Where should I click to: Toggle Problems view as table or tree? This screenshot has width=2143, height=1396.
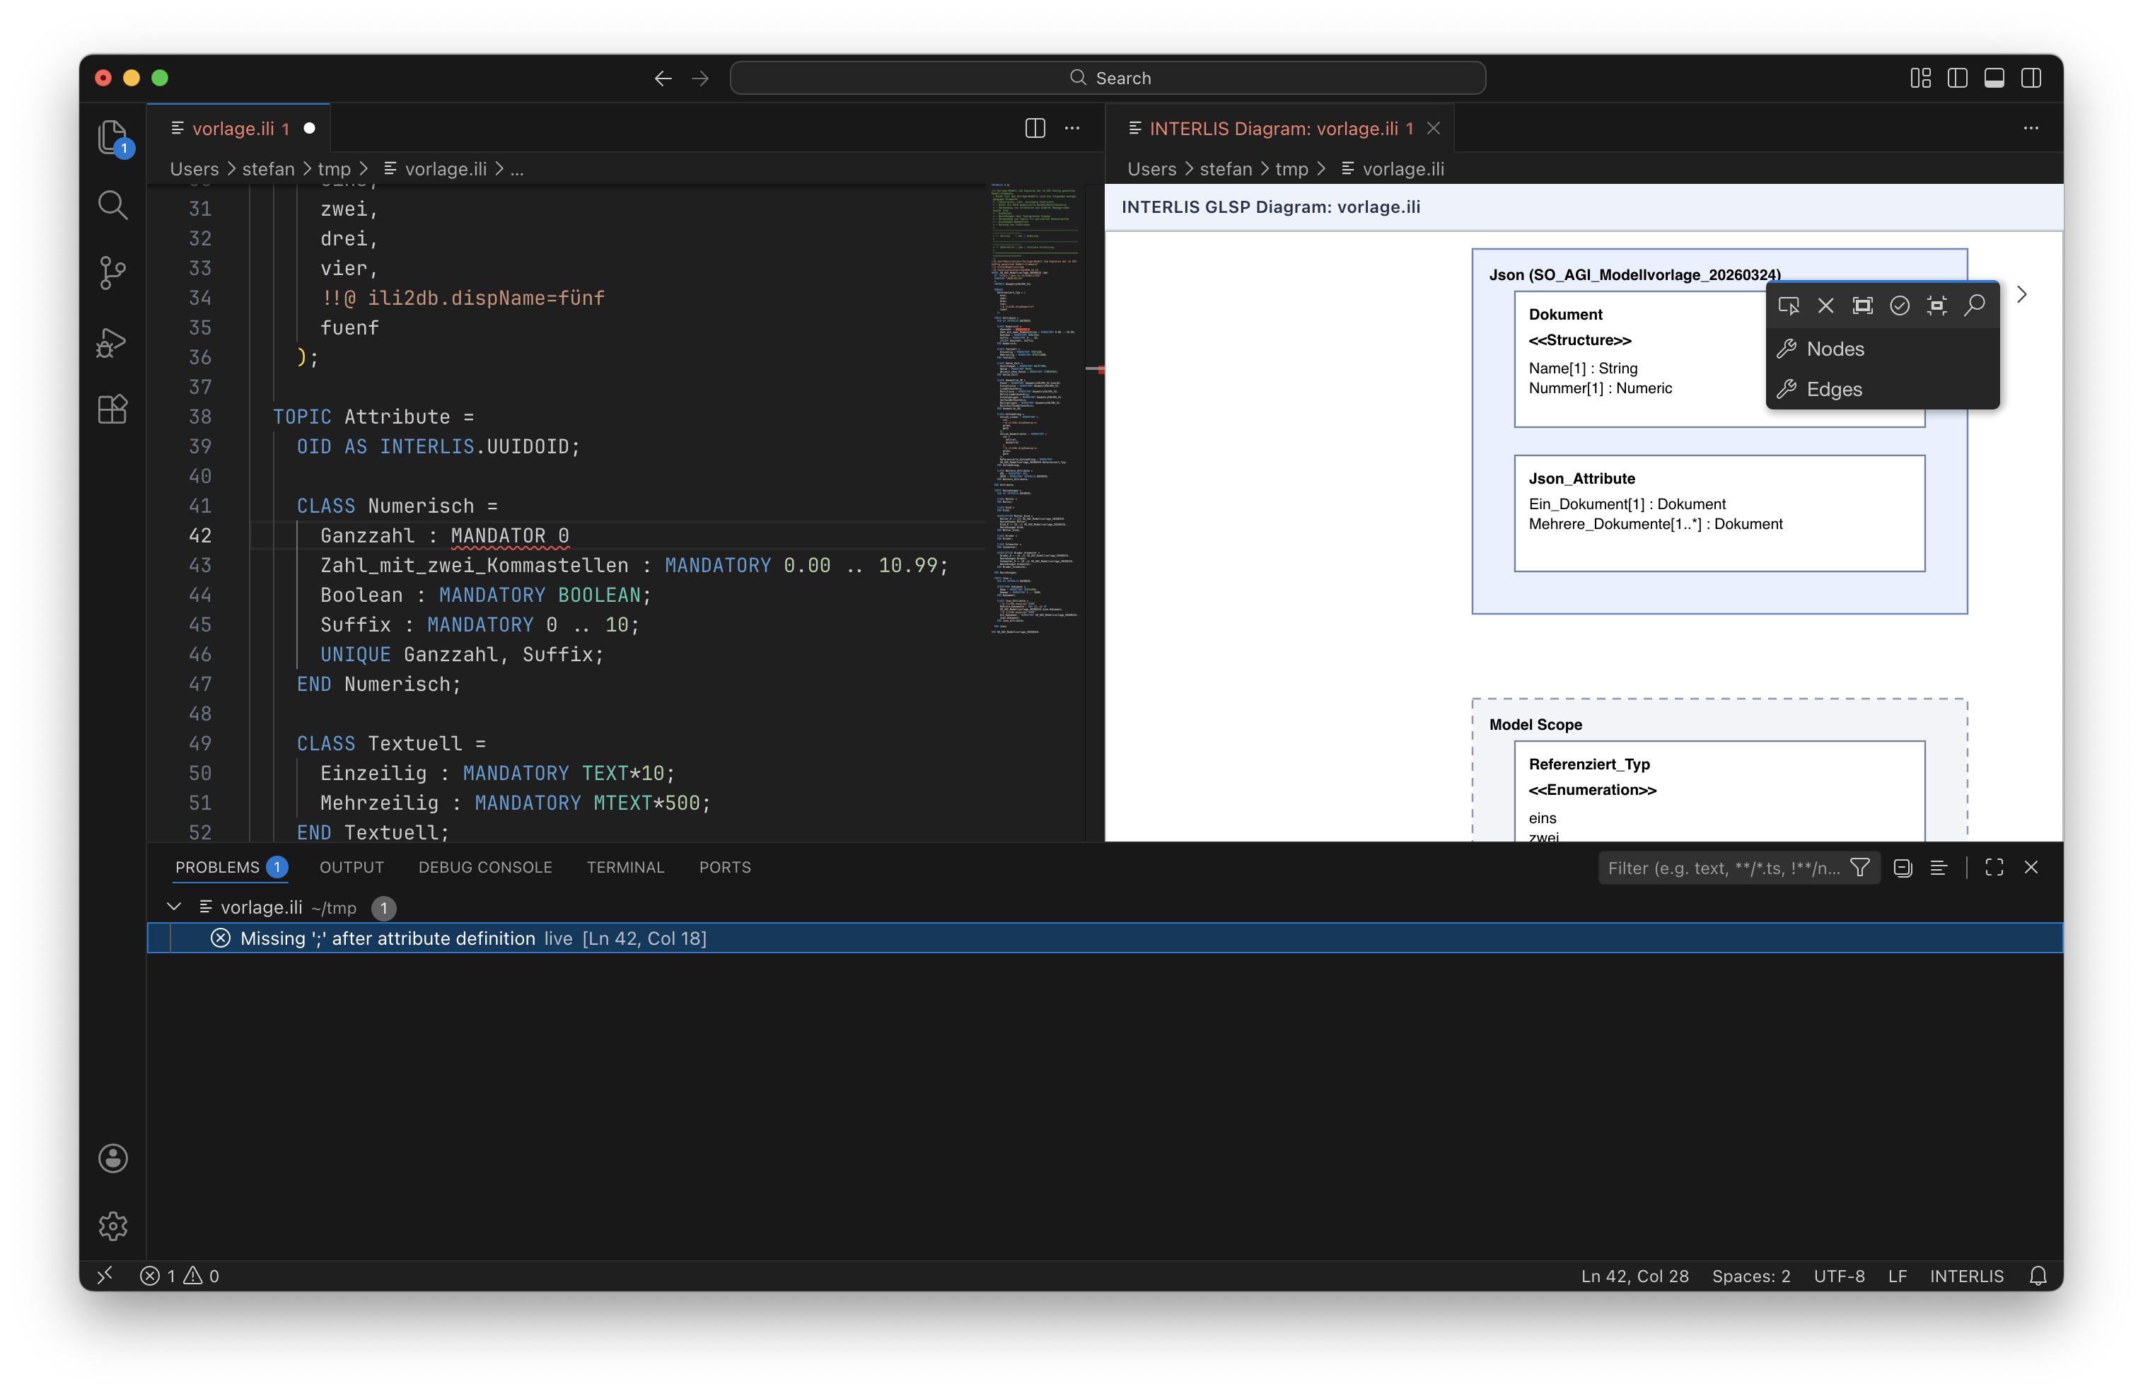1939,868
